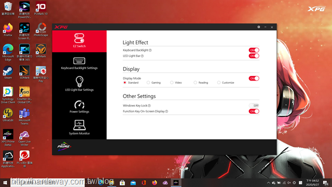
Task: Open the Windows Start menu
Action: pyautogui.click(x=5, y=182)
